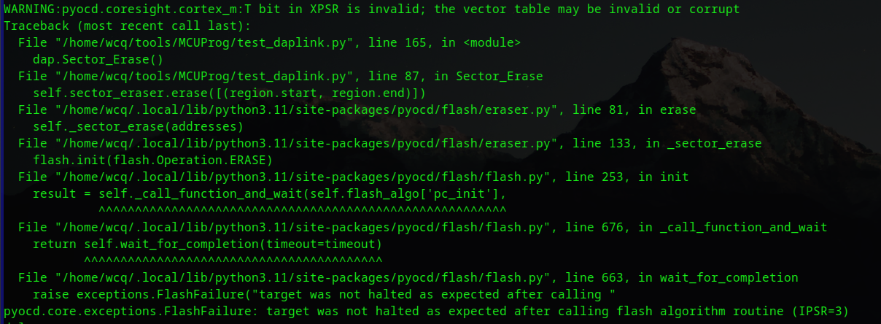Click the WARNING pyocd.coresight.cortex_m line
Image resolution: width=881 pixels, height=324 pixels.
point(371,9)
